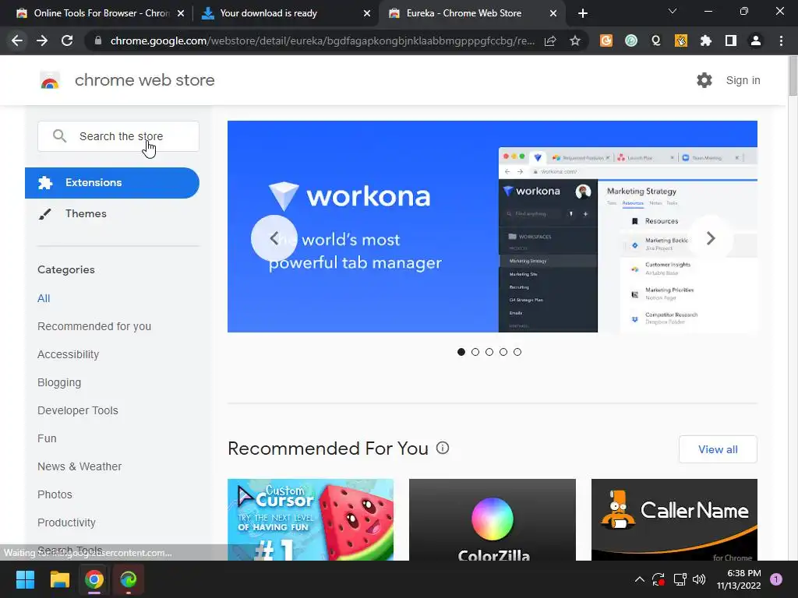This screenshot has width=798, height=598.
Task: Choose the News & Weather category
Action: tap(79, 466)
